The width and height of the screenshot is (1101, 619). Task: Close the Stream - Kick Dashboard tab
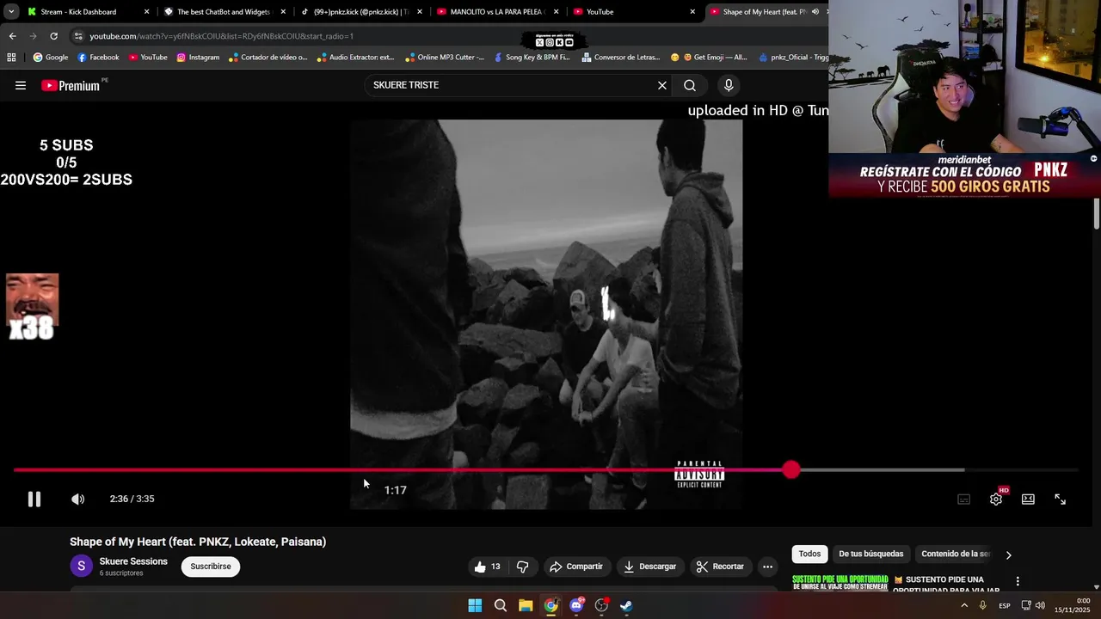146,12
